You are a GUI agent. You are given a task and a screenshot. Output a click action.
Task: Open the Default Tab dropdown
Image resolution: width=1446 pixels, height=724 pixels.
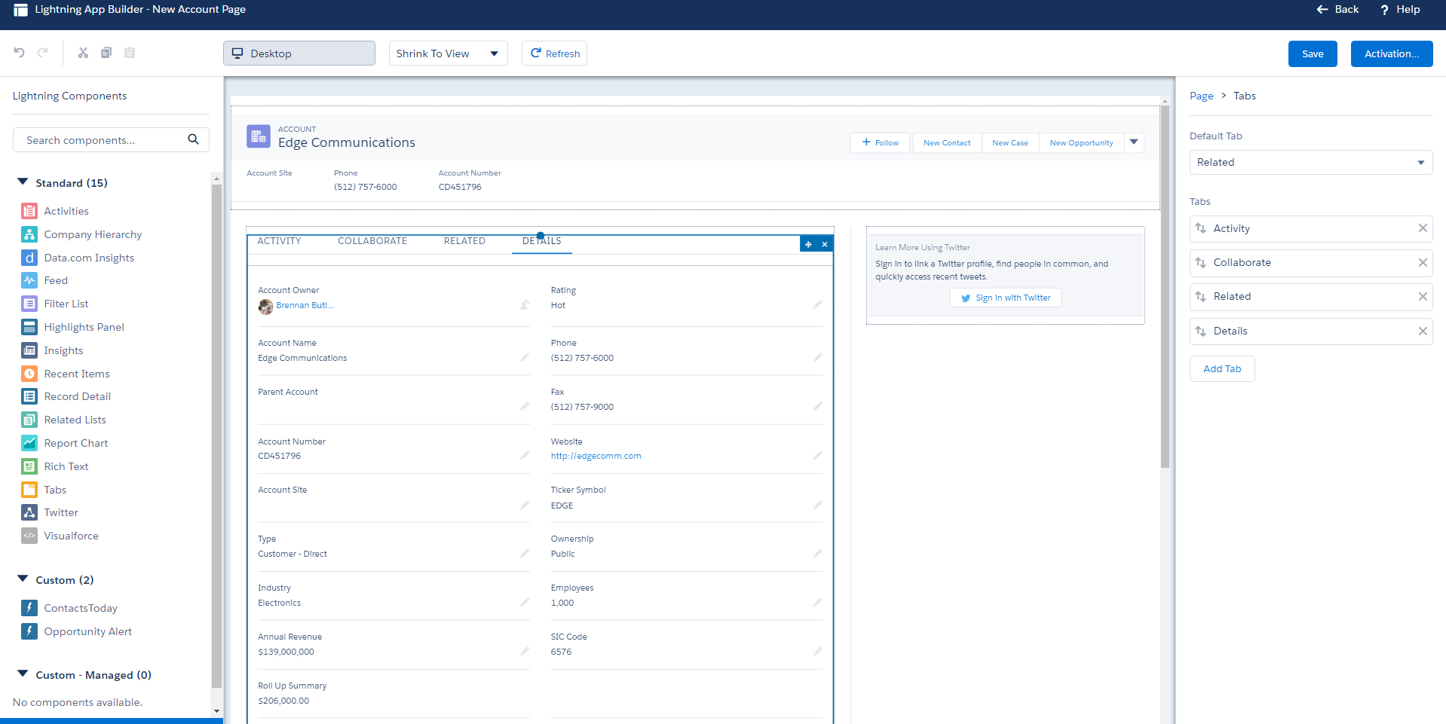tap(1310, 162)
